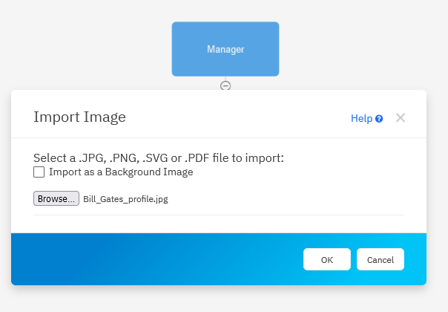Collapse the Manager node's subordinates
This screenshot has width=448, height=312.
coord(225,85)
